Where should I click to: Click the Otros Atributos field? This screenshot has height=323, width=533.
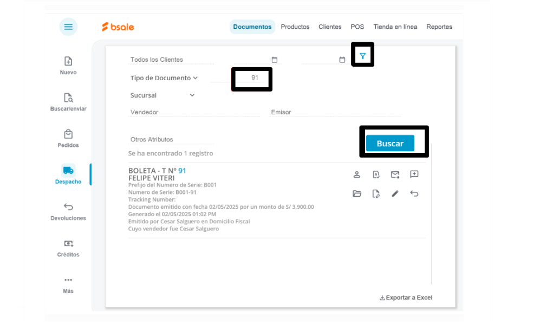point(171,139)
